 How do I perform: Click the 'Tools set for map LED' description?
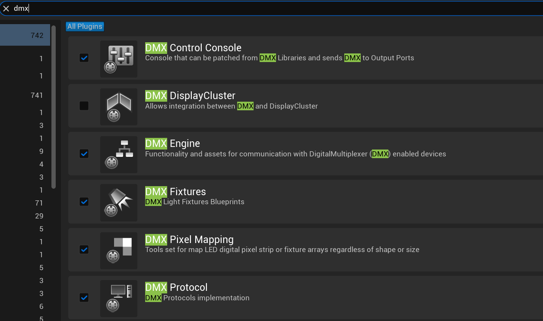point(282,249)
